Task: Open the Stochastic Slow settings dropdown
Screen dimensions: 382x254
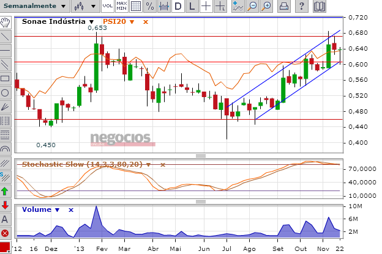Action: coord(148,165)
